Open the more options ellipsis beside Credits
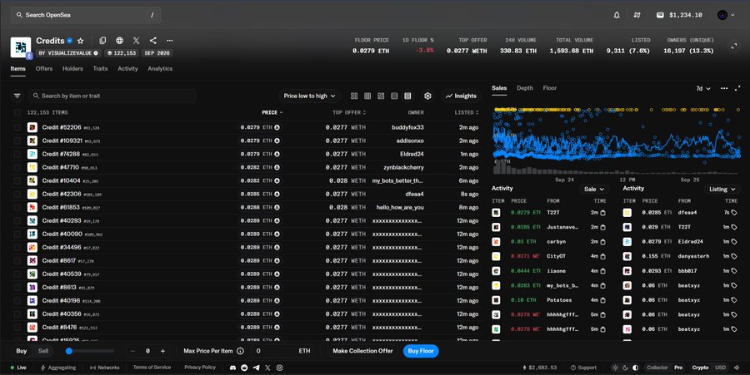Image resolution: width=750 pixels, height=375 pixels. pyautogui.click(x=170, y=41)
